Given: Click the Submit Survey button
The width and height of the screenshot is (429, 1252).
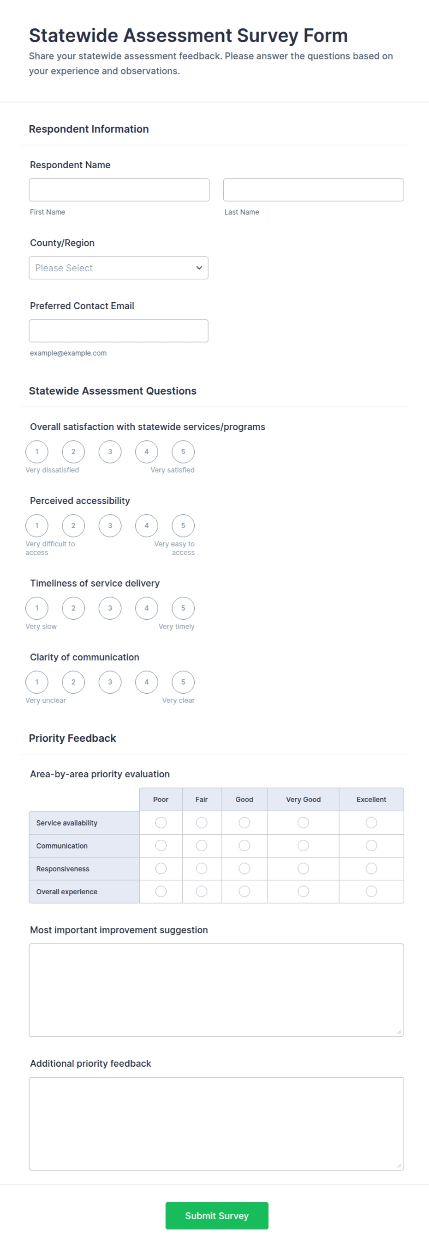Looking at the screenshot, I should [217, 1215].
